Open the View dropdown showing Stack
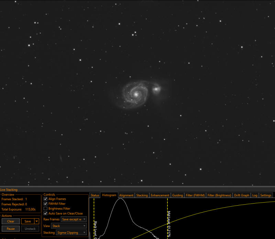Image resolution: width=275 pixels, height=239 pixels. (x=69, y=226)
